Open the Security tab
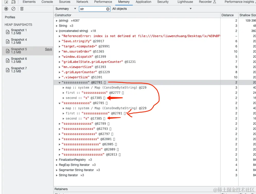Screen dimensions: 256x194 [x=163, y=2]
